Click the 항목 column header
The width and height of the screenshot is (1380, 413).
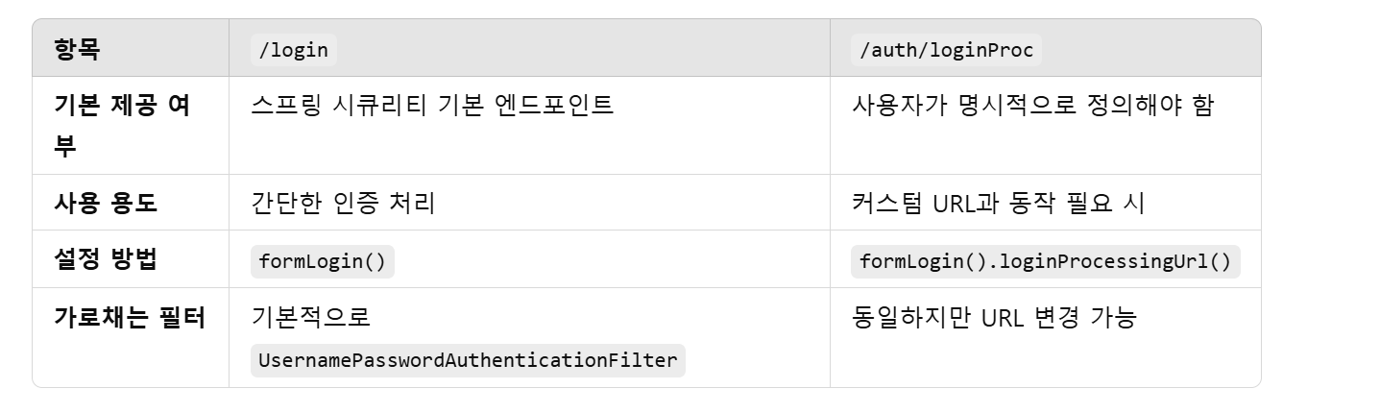click(77, 50)
